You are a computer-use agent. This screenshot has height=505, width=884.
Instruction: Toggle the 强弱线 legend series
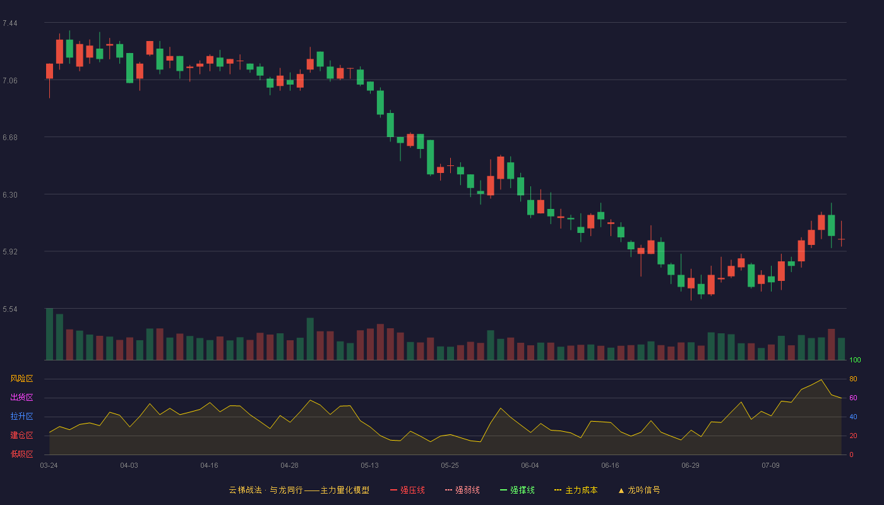pyautogui.click(x=462, y=490)
